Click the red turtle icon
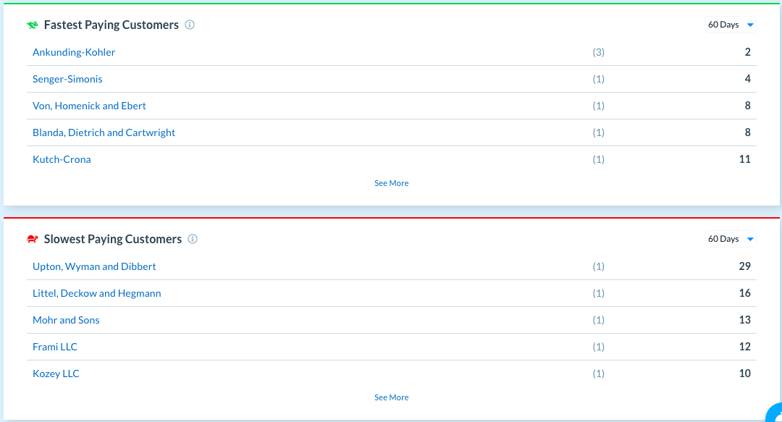Image resolution: width=782 pixels, height=422 pixels. tap(33, 240)
